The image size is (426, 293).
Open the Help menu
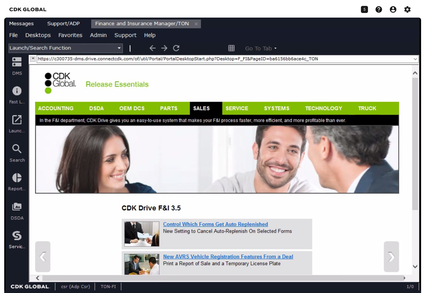pos(150,35)
